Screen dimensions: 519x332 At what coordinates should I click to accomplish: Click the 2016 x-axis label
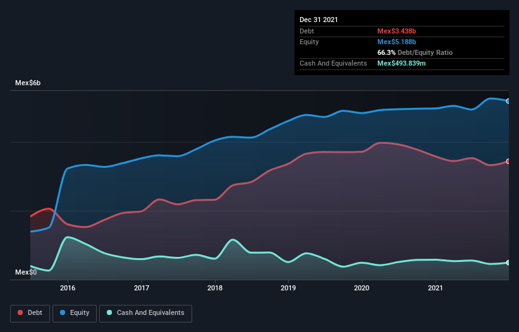coord(68,288)
